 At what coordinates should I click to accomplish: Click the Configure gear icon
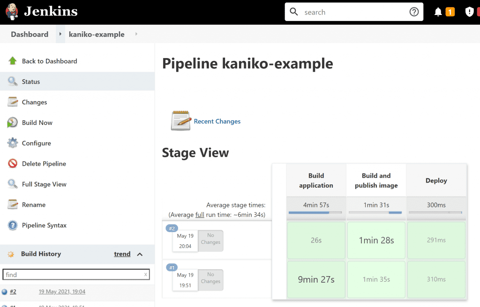pos(13,143)
